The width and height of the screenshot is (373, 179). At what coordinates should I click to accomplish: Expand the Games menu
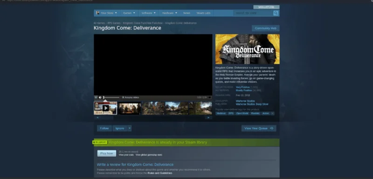[x=129, y=13]
